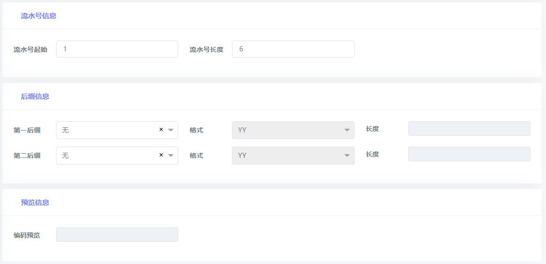Screen dimensions: 546x264
Task: Click the 预览信息 section header
Action: point(35,202)
